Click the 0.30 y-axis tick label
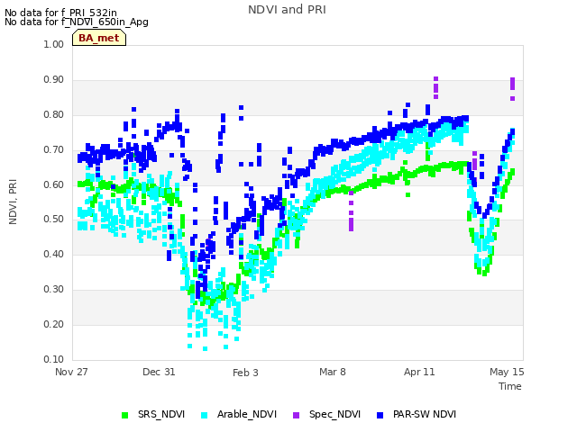The image size is (577, 432). pyautogui.click(x=54, y=290)
